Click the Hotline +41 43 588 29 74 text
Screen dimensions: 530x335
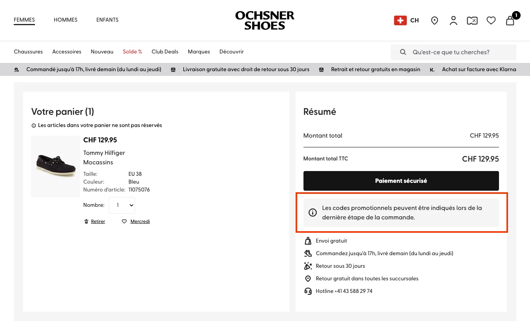coord(344,291)
